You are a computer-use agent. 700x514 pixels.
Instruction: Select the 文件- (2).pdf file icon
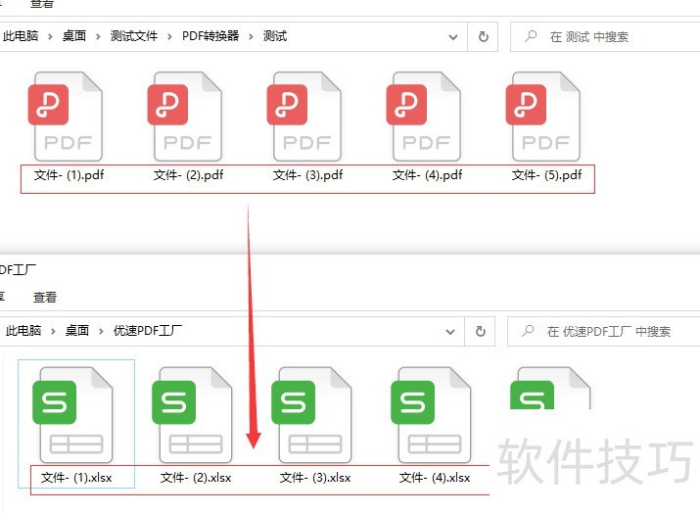coord(185,117)
